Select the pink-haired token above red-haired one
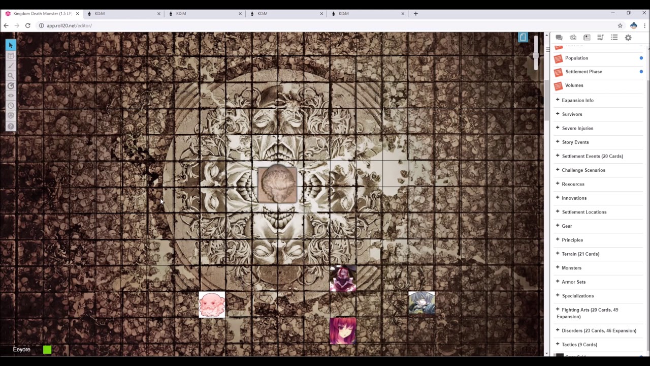Image resolution: width=650 pixels, height=366 pixels. click(x=343, y=278)
